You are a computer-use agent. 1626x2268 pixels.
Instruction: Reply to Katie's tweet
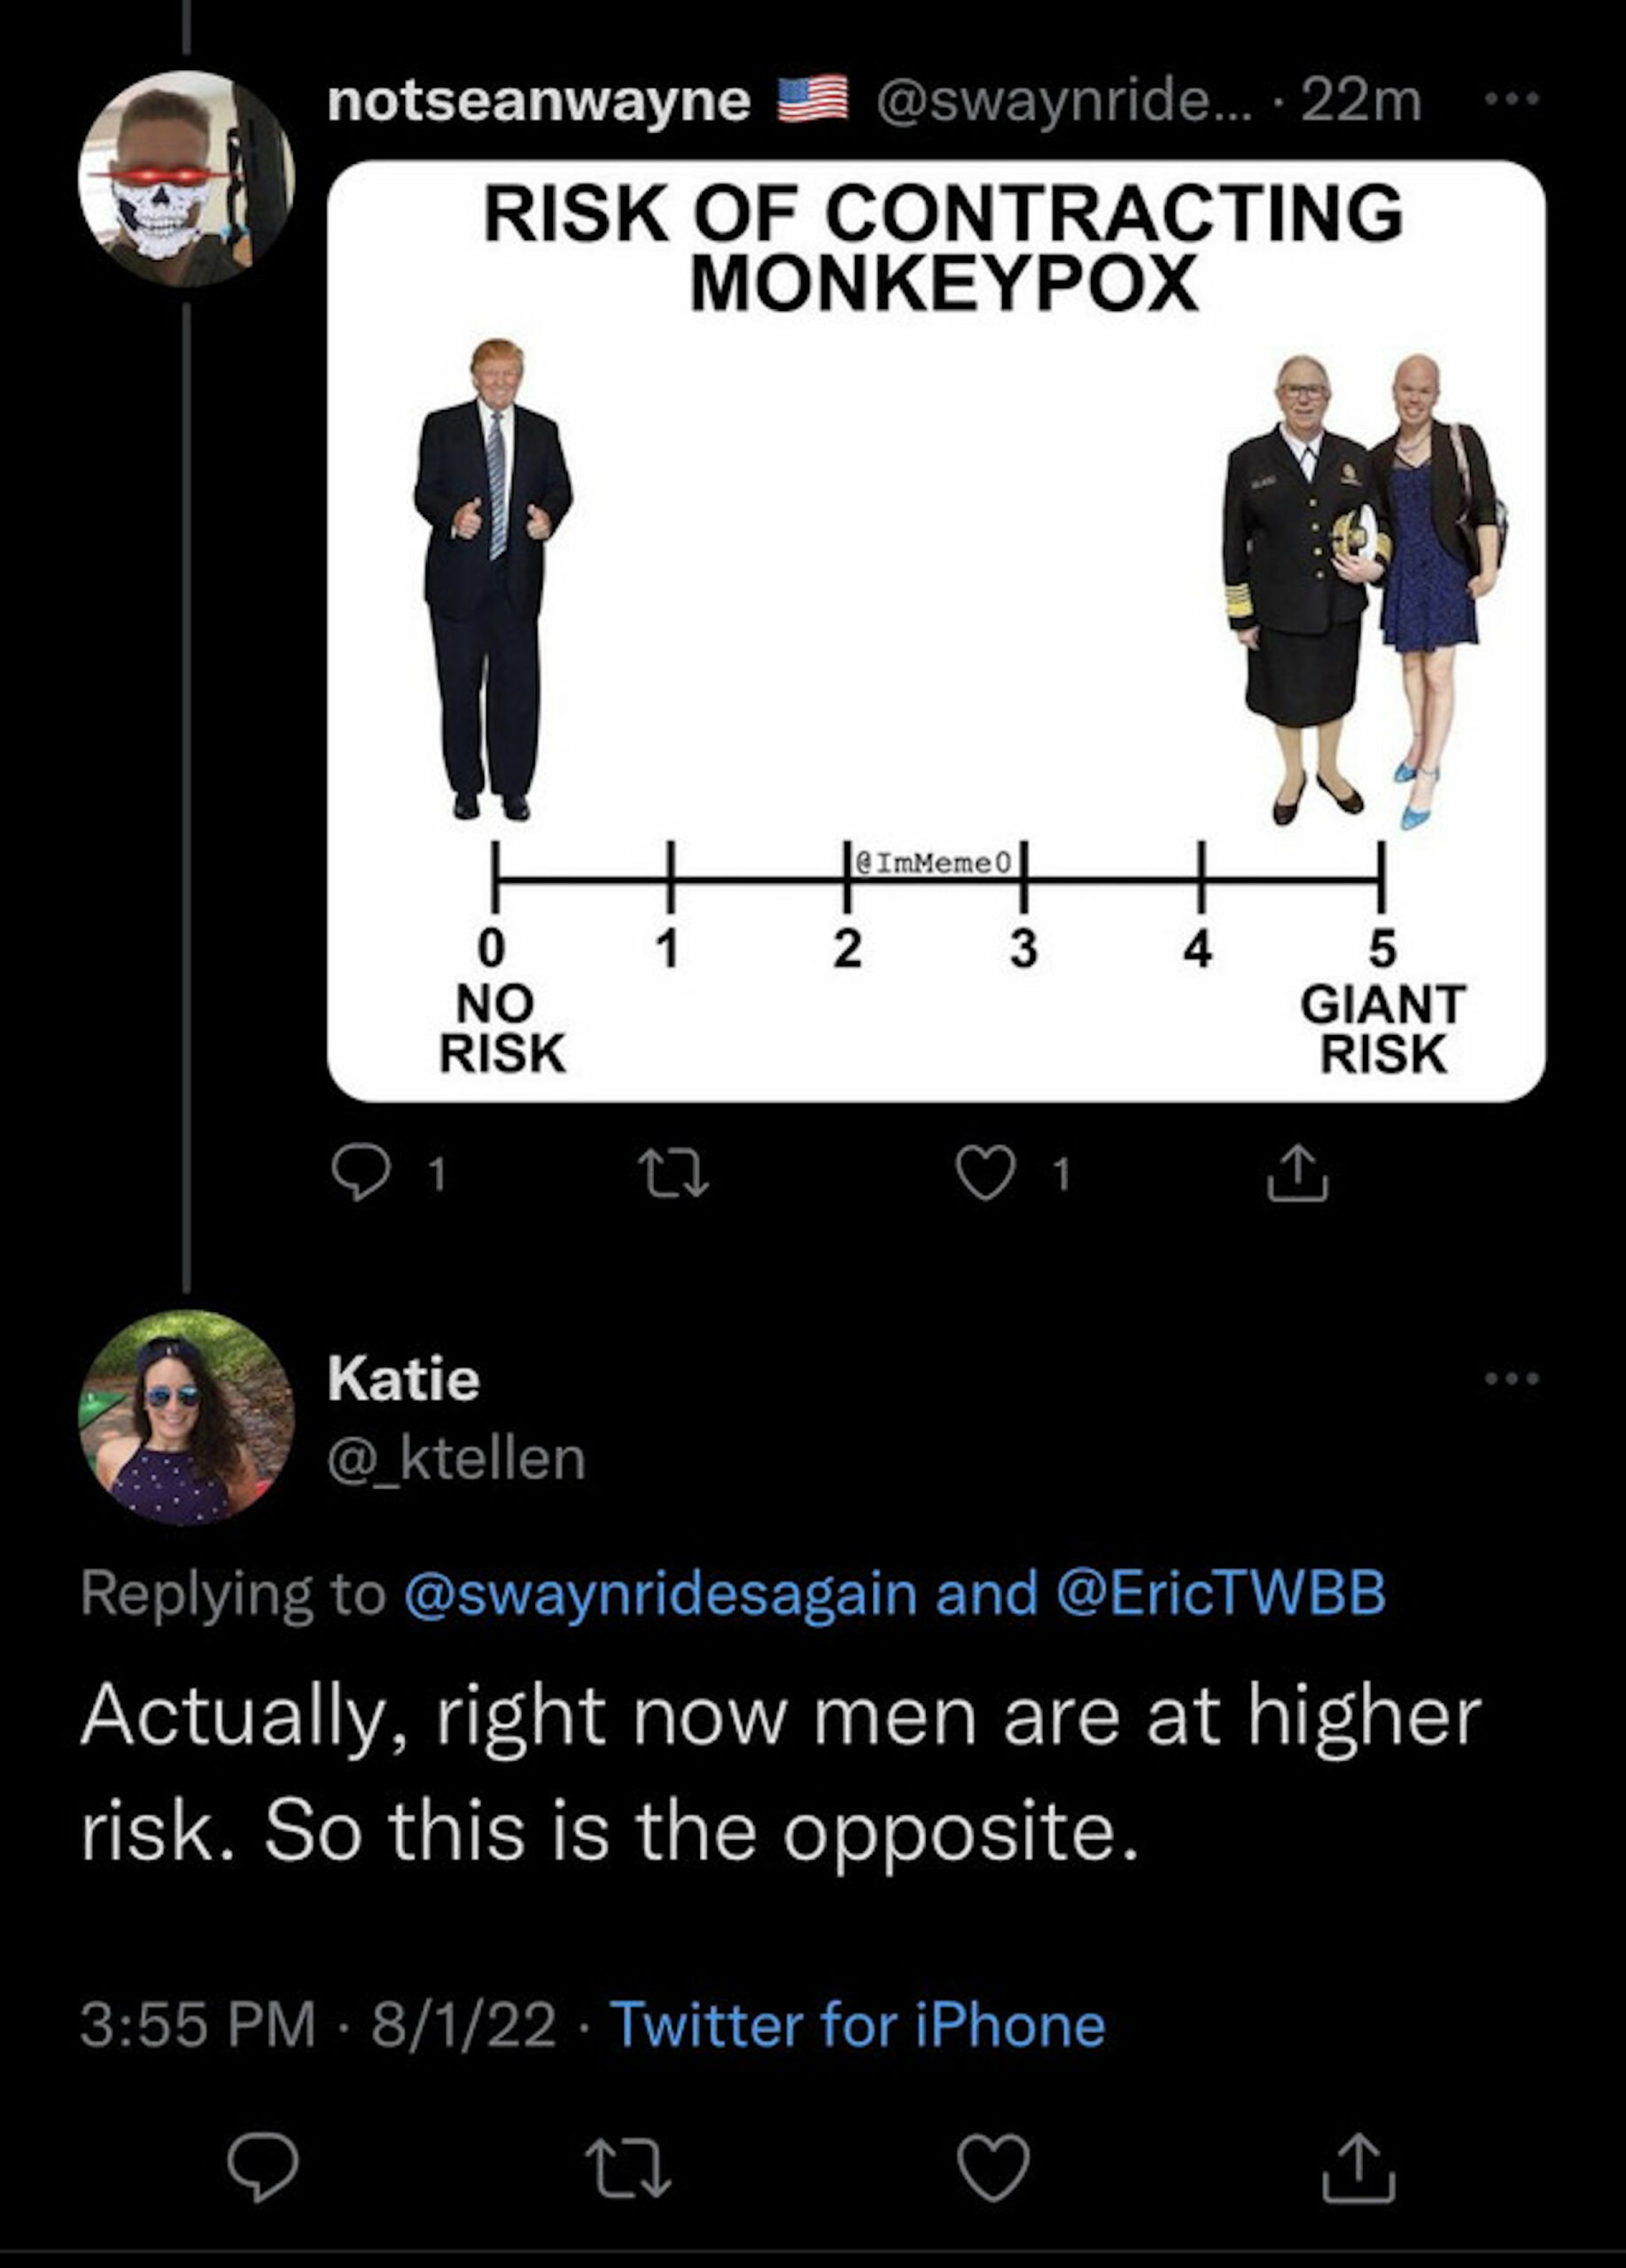(262, 2167)
